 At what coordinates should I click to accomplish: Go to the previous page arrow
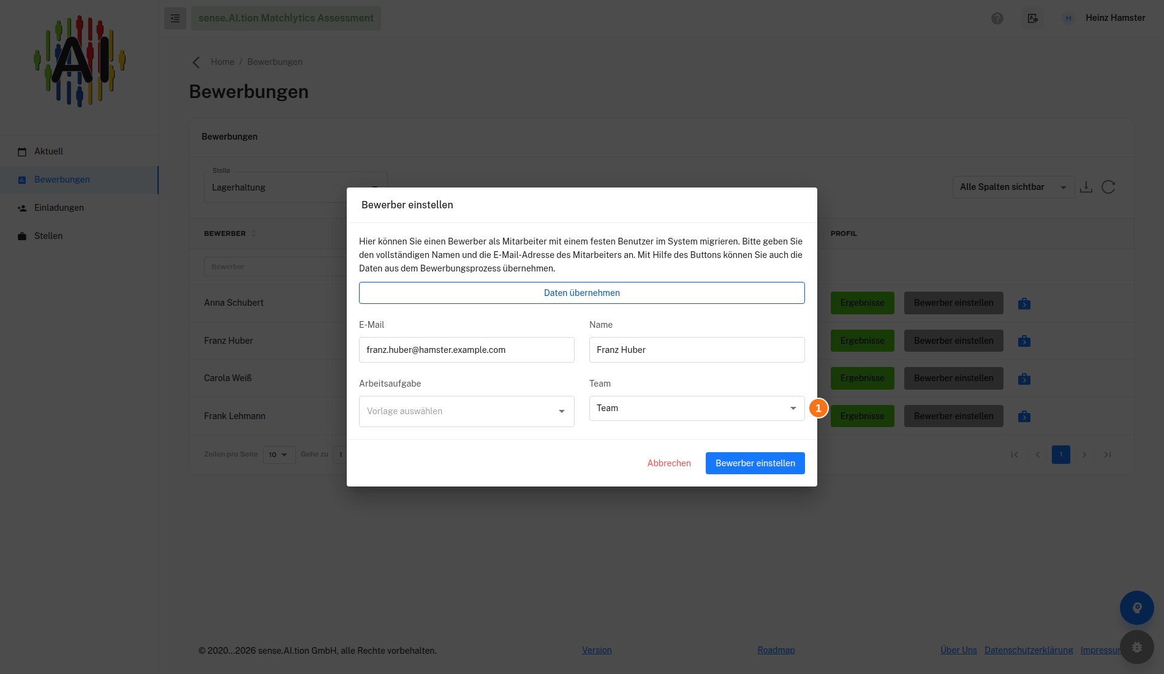click(x=1038, y=455)
